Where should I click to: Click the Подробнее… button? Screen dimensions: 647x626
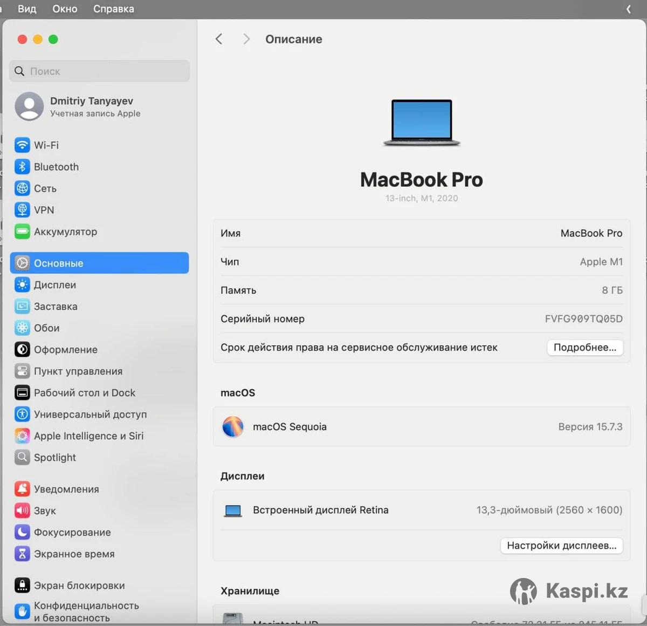tap(584, 348)
